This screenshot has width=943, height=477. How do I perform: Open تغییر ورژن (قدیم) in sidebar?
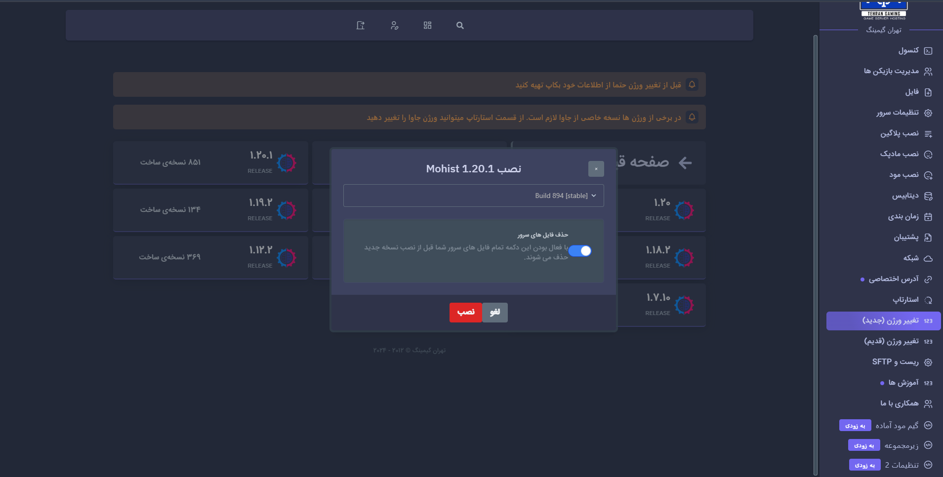pyautogui.click(x=884, y=342)
